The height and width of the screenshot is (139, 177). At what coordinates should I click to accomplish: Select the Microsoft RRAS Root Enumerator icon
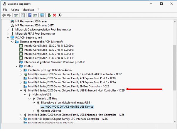12,34
